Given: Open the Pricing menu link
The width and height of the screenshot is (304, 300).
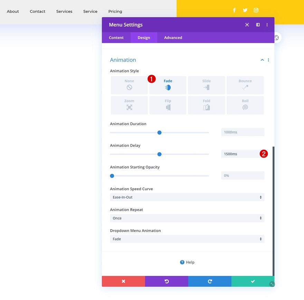Looking at the screenshot, I should click(x=115, y=11).
